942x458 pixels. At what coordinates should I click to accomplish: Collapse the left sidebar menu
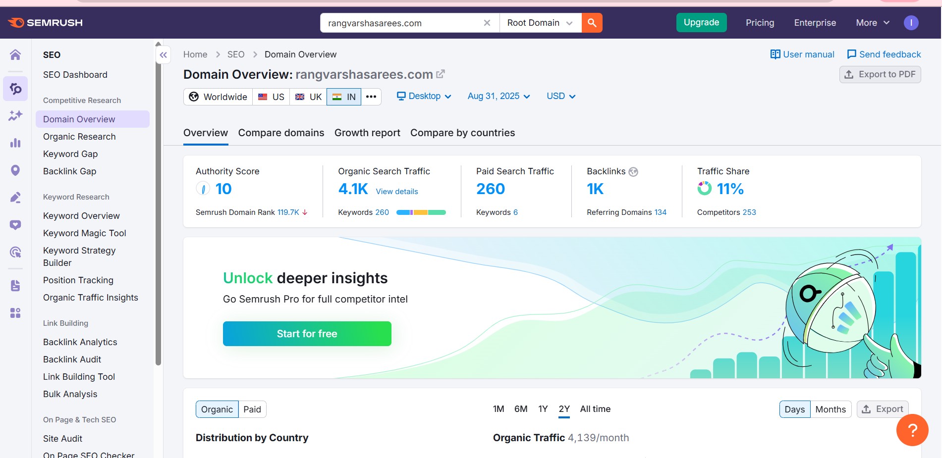164,55
